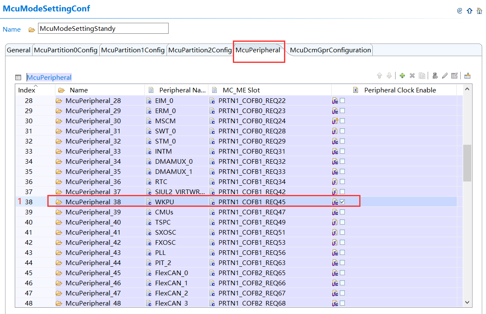Delete selected element with gray X icon

coord(412,76)
